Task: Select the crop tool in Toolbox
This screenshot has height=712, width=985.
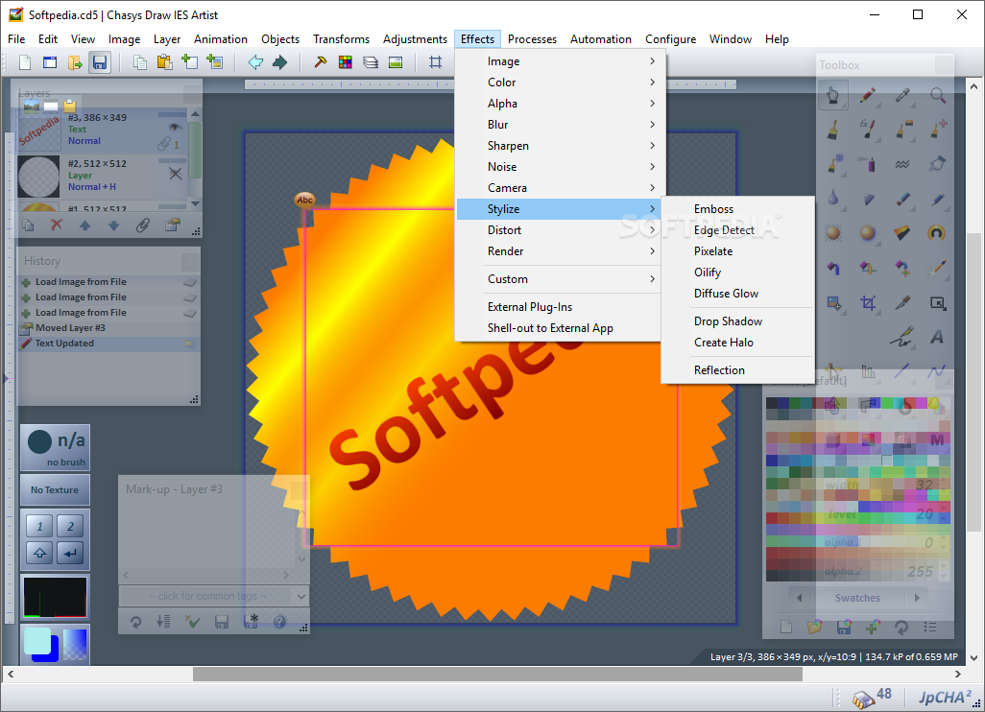Action: pyautogui.click(x=868, y=303)
